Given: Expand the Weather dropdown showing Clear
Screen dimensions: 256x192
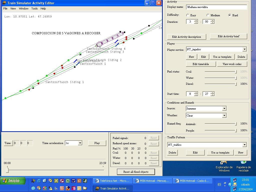Looking at the screenshot, I should click(224, 115).
